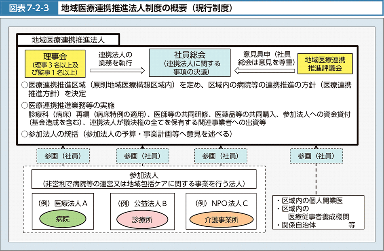Viewport: 384px width, 251px height.
Task: Click the 区域内の個人開業医 list box
Action: tap(316, 213)
